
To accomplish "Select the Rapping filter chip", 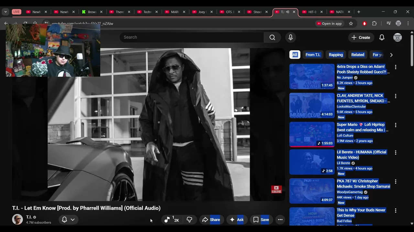I will tap(336, 55).
